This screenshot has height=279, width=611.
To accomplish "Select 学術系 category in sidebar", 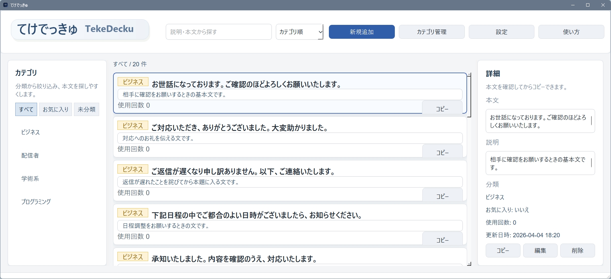I will click(x=30, y=179).
